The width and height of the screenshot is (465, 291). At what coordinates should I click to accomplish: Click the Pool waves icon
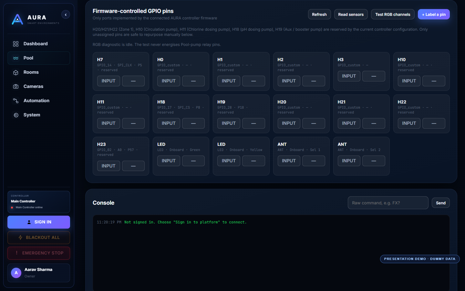pyautogui.click(x=15, y=58)
